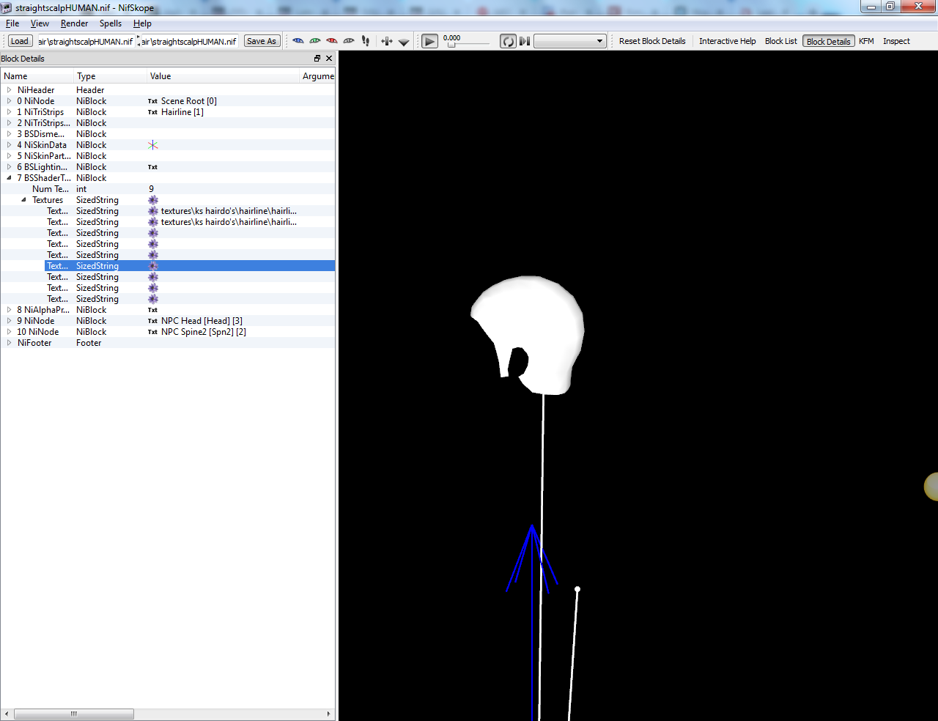Open the Help menu

tap(142, 23)
